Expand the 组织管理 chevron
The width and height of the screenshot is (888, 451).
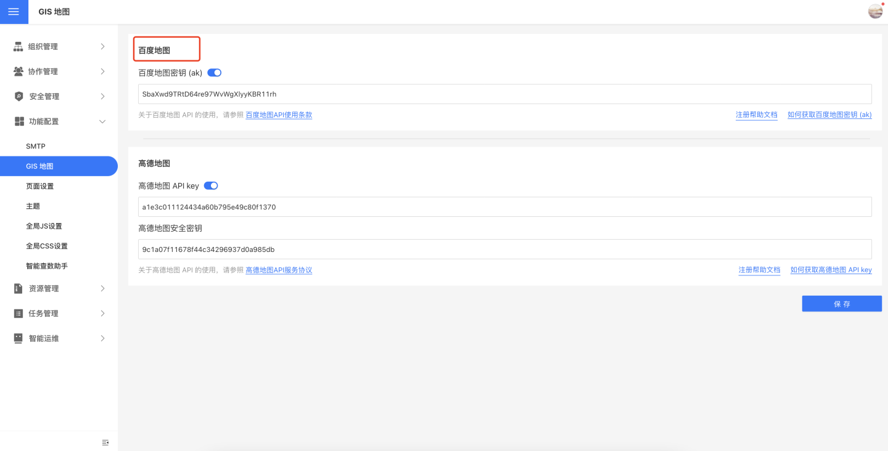102,47
